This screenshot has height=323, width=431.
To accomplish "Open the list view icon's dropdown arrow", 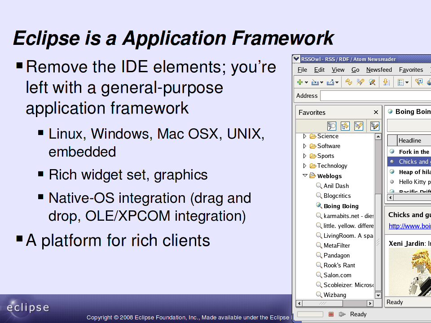I will [407, 83].
